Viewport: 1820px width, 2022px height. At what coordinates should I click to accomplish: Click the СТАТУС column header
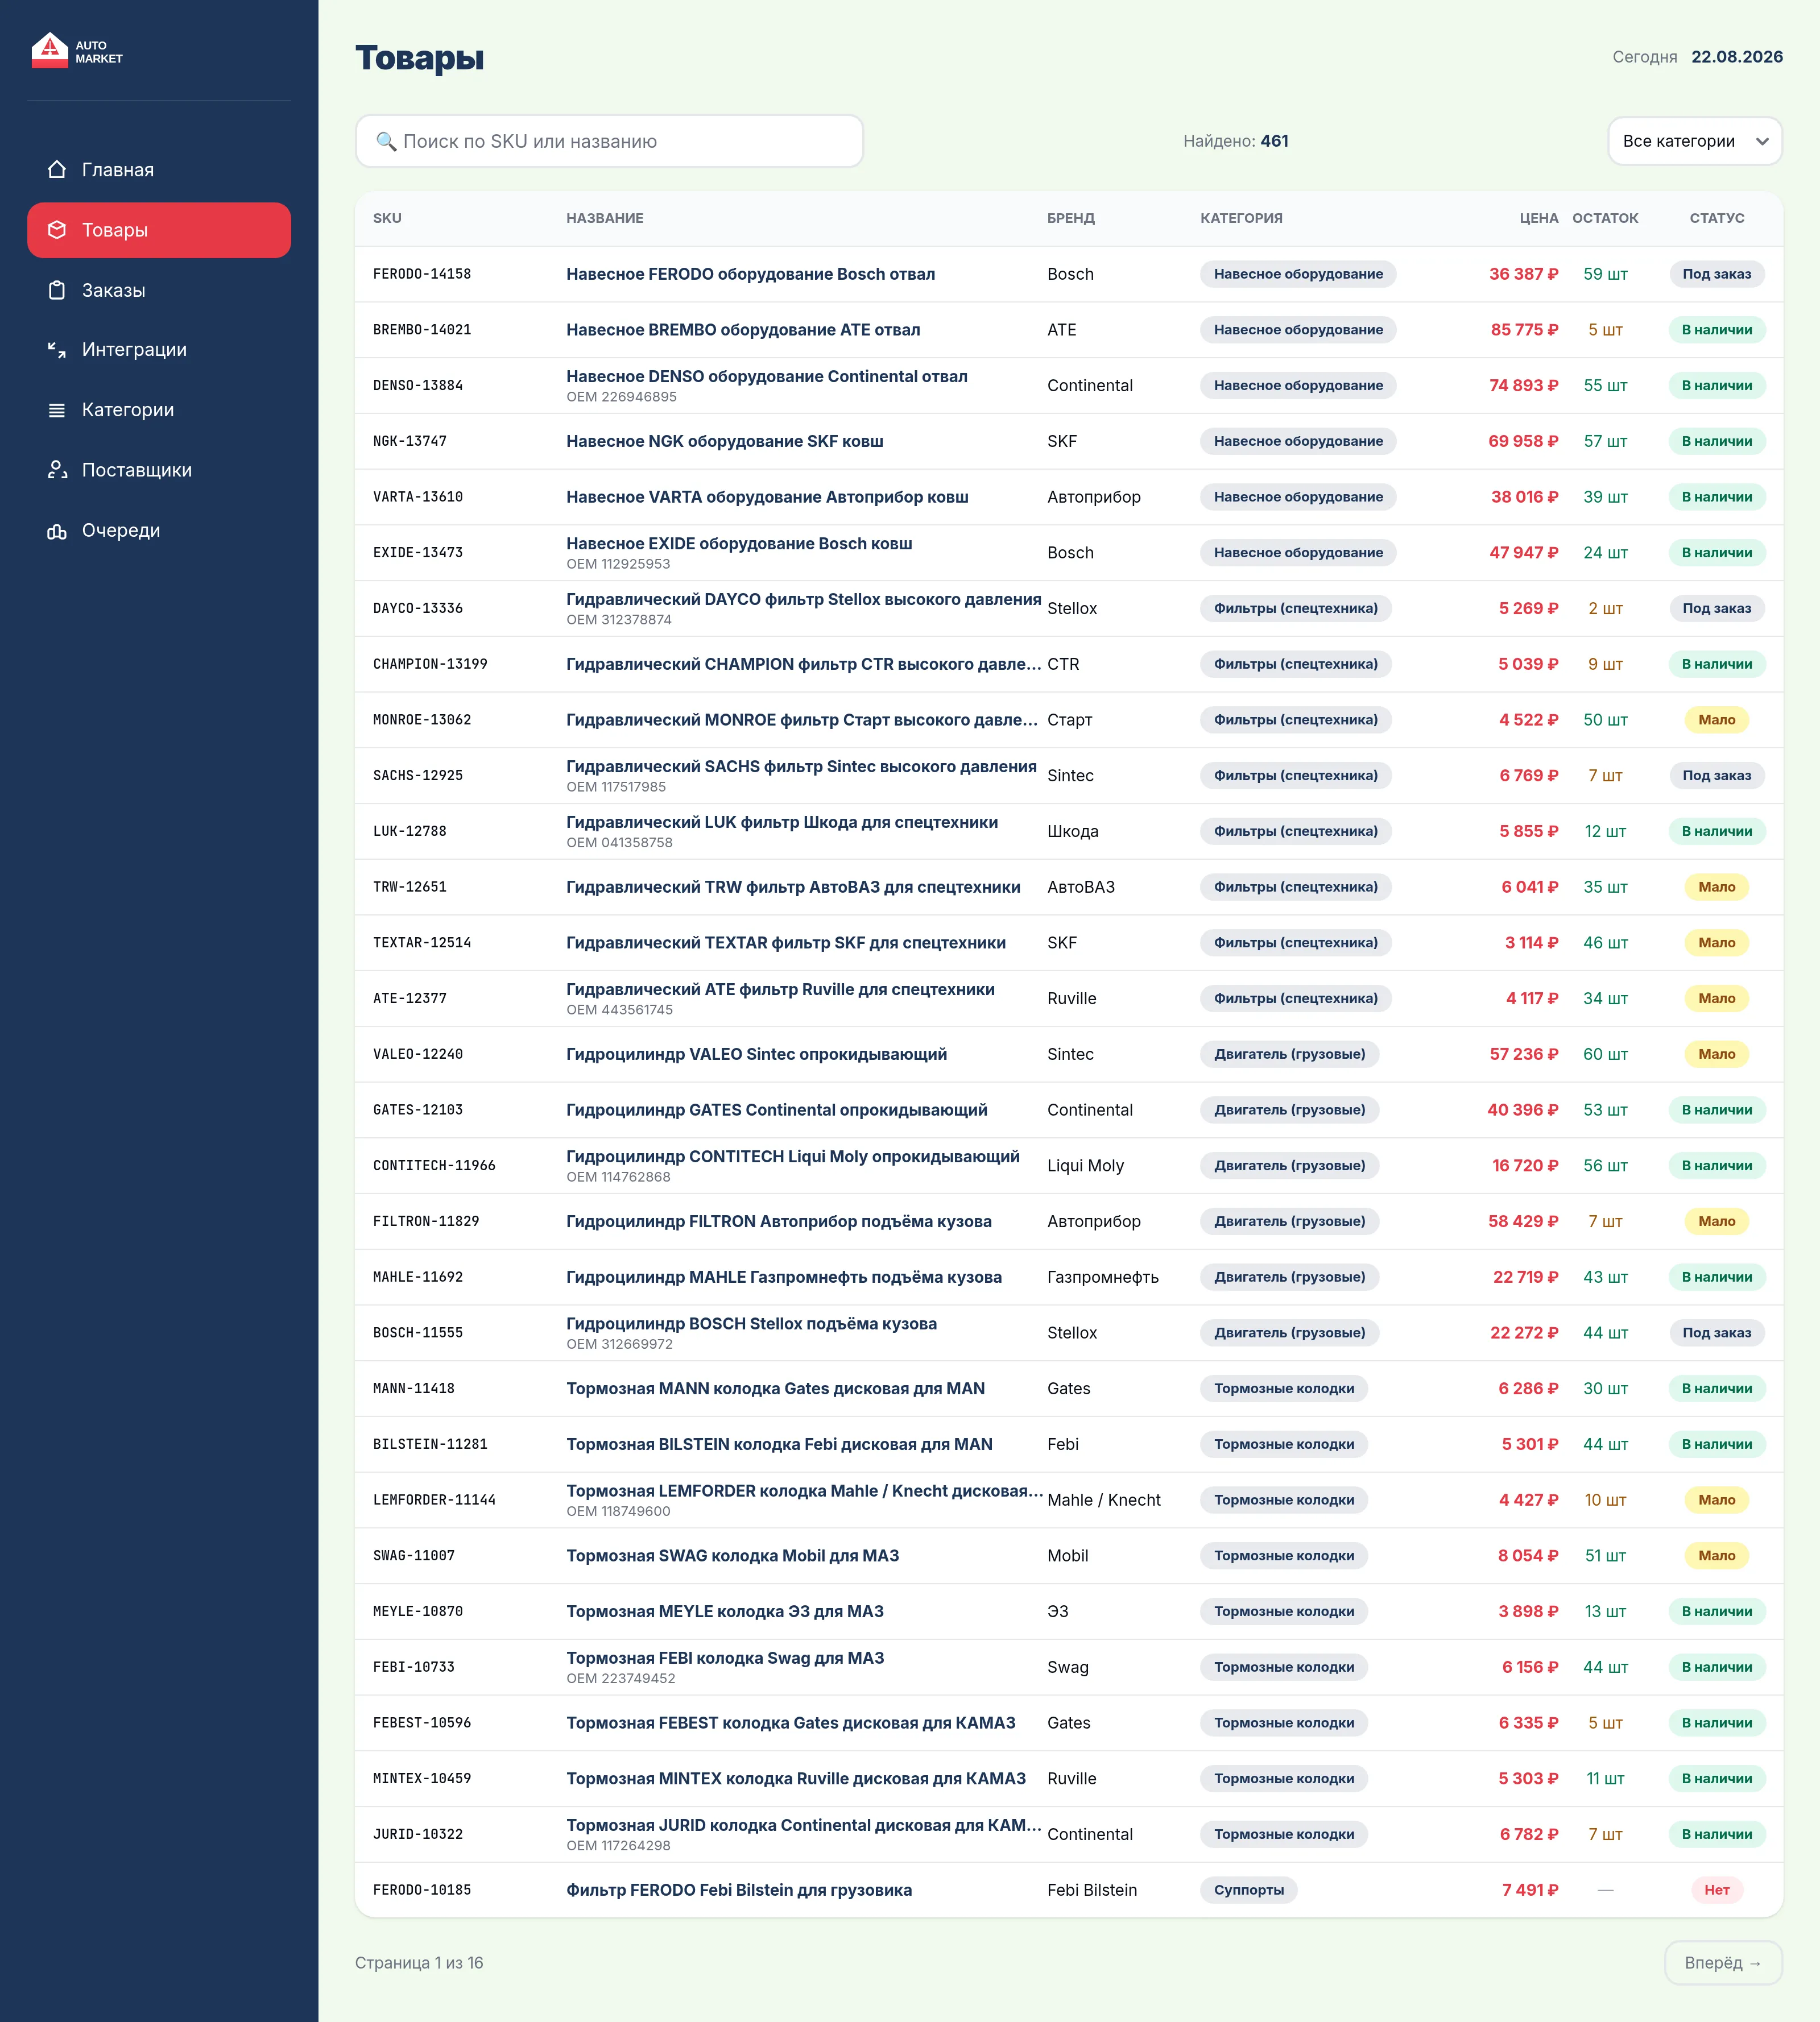pos(1717,218)
